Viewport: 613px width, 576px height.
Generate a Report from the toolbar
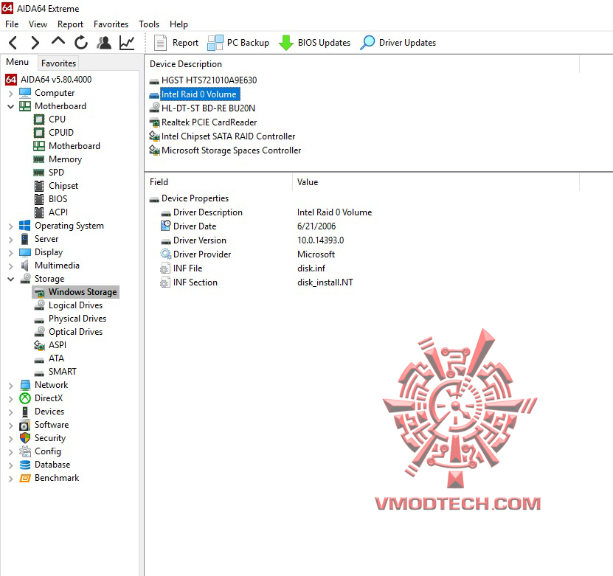point(176,43)
